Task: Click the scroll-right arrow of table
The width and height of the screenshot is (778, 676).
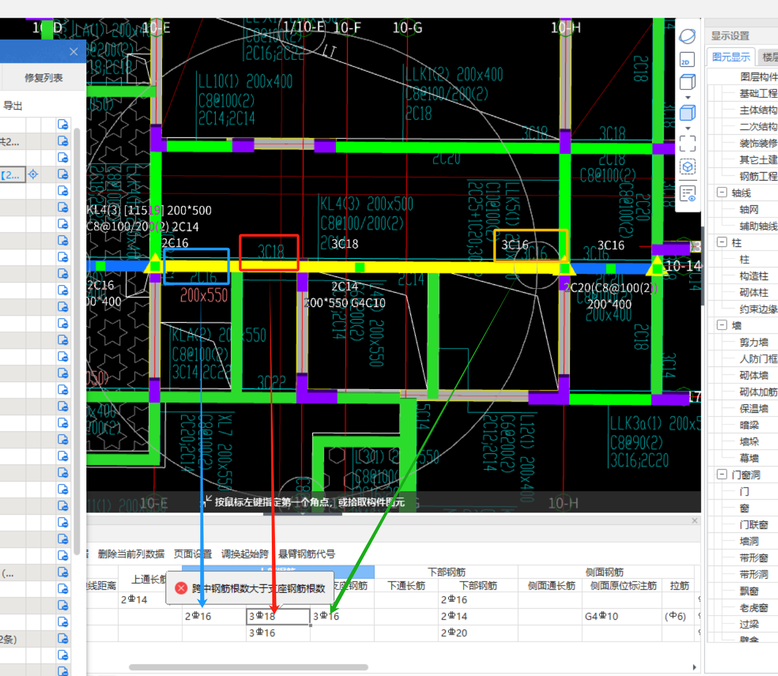Action: (x=694, y=667)
